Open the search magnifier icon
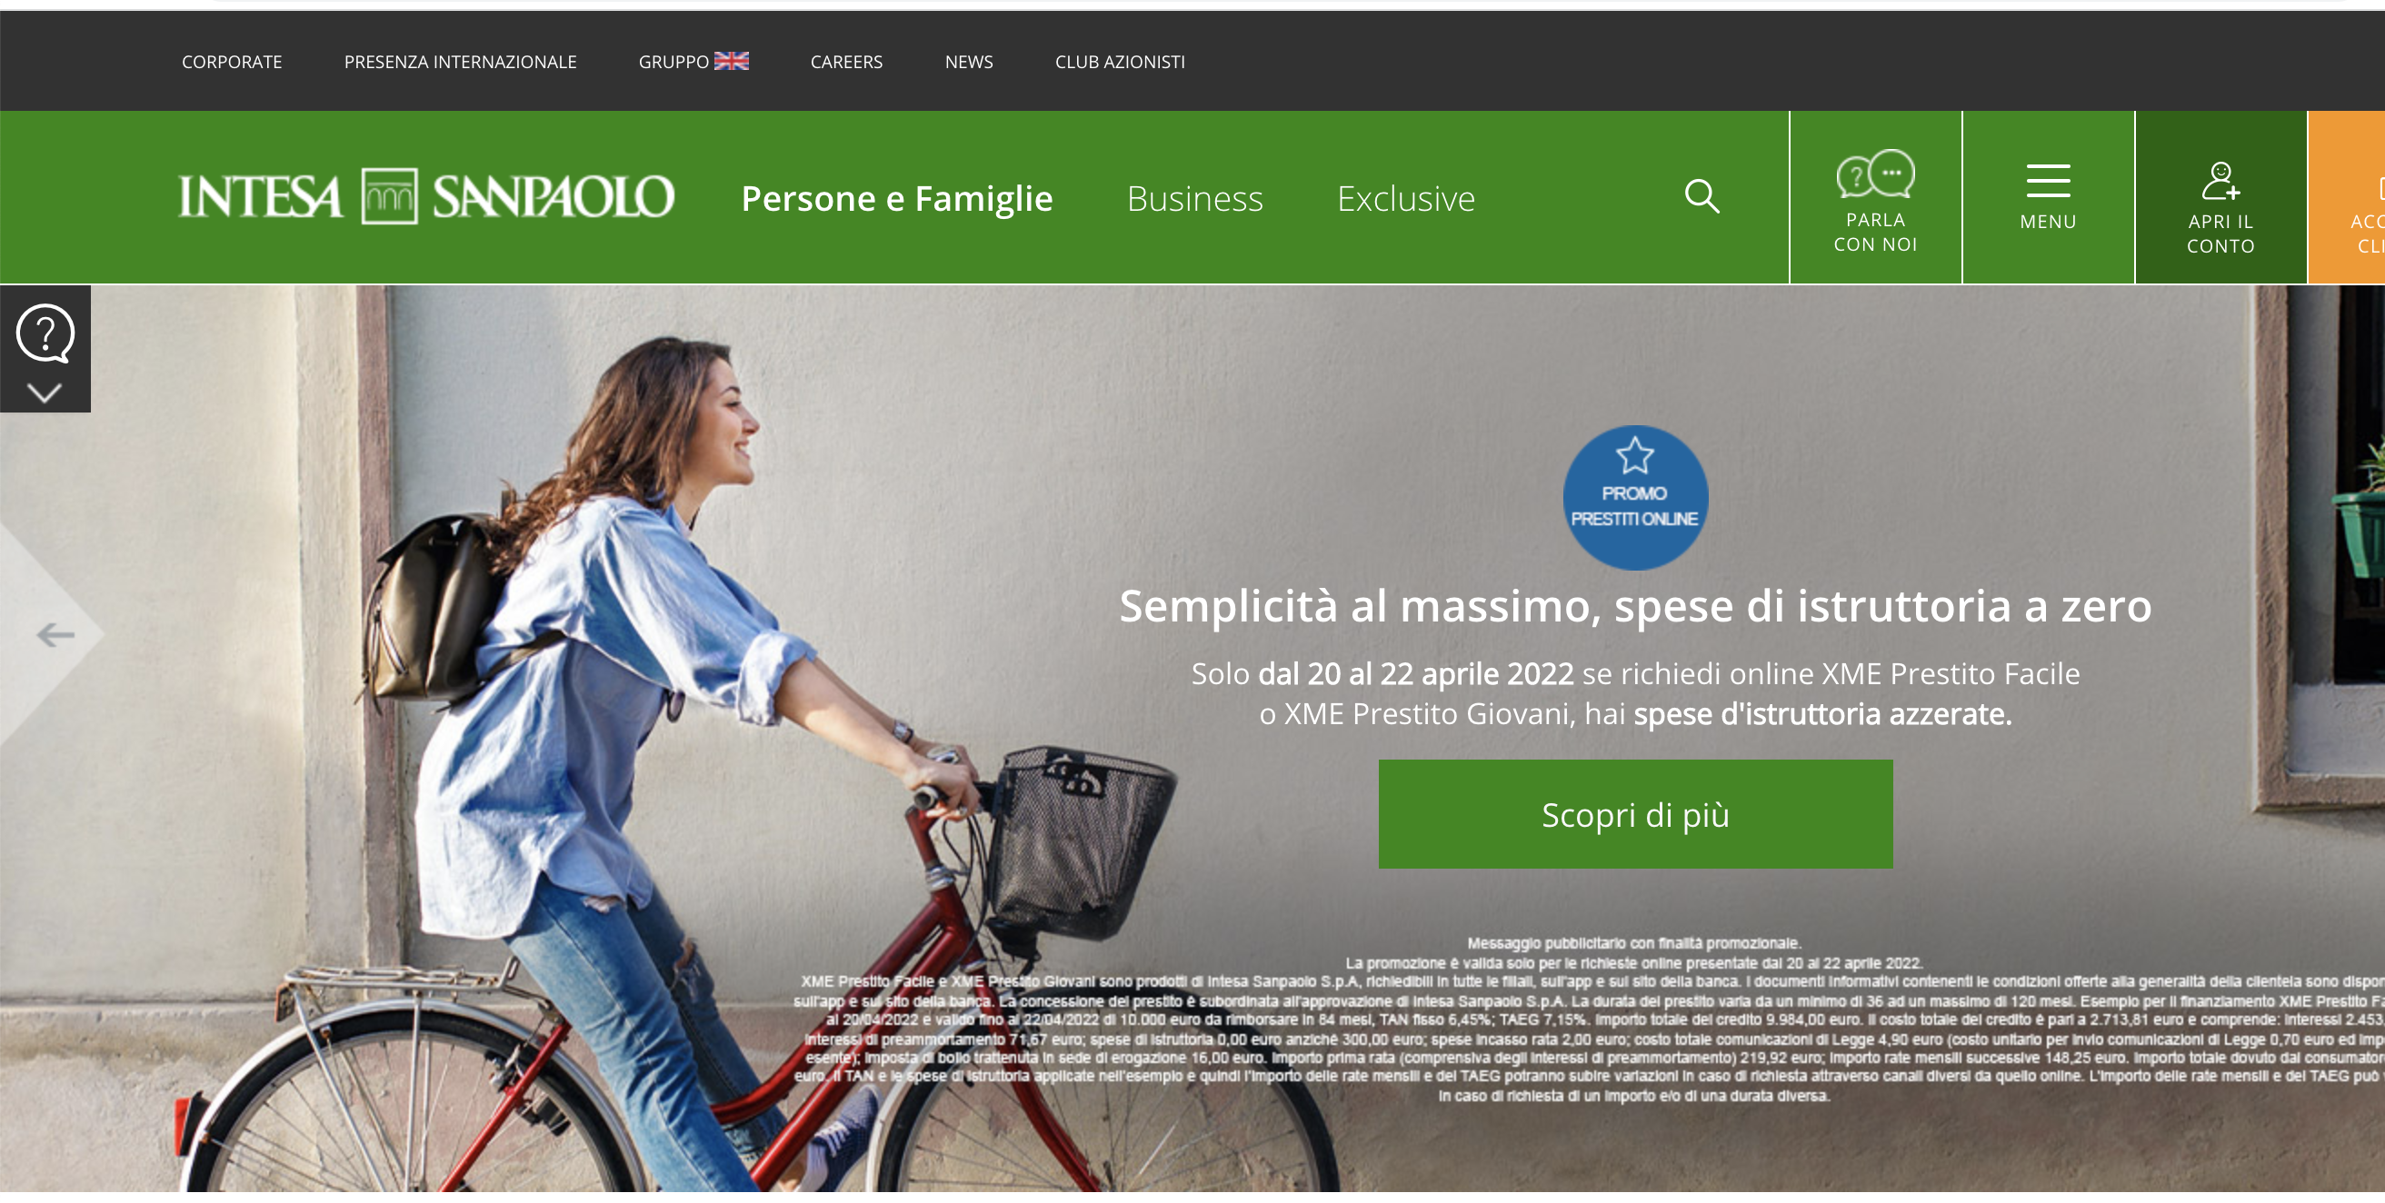 pyautogui.click(x=1701, y=196)
